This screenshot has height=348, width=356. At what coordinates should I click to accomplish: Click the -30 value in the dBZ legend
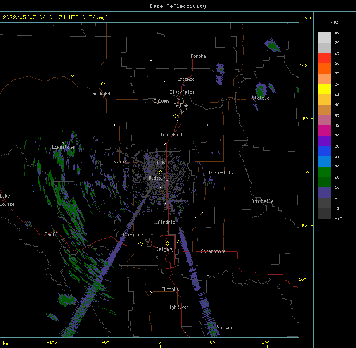[338, 218]
